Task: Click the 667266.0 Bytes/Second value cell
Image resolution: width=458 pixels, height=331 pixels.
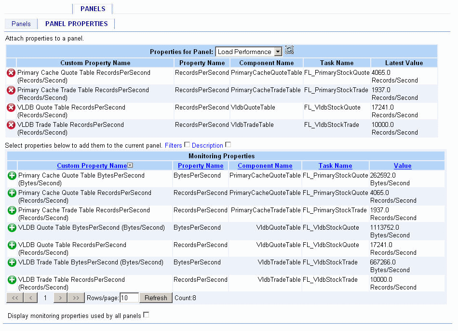Action: (407, 266)
